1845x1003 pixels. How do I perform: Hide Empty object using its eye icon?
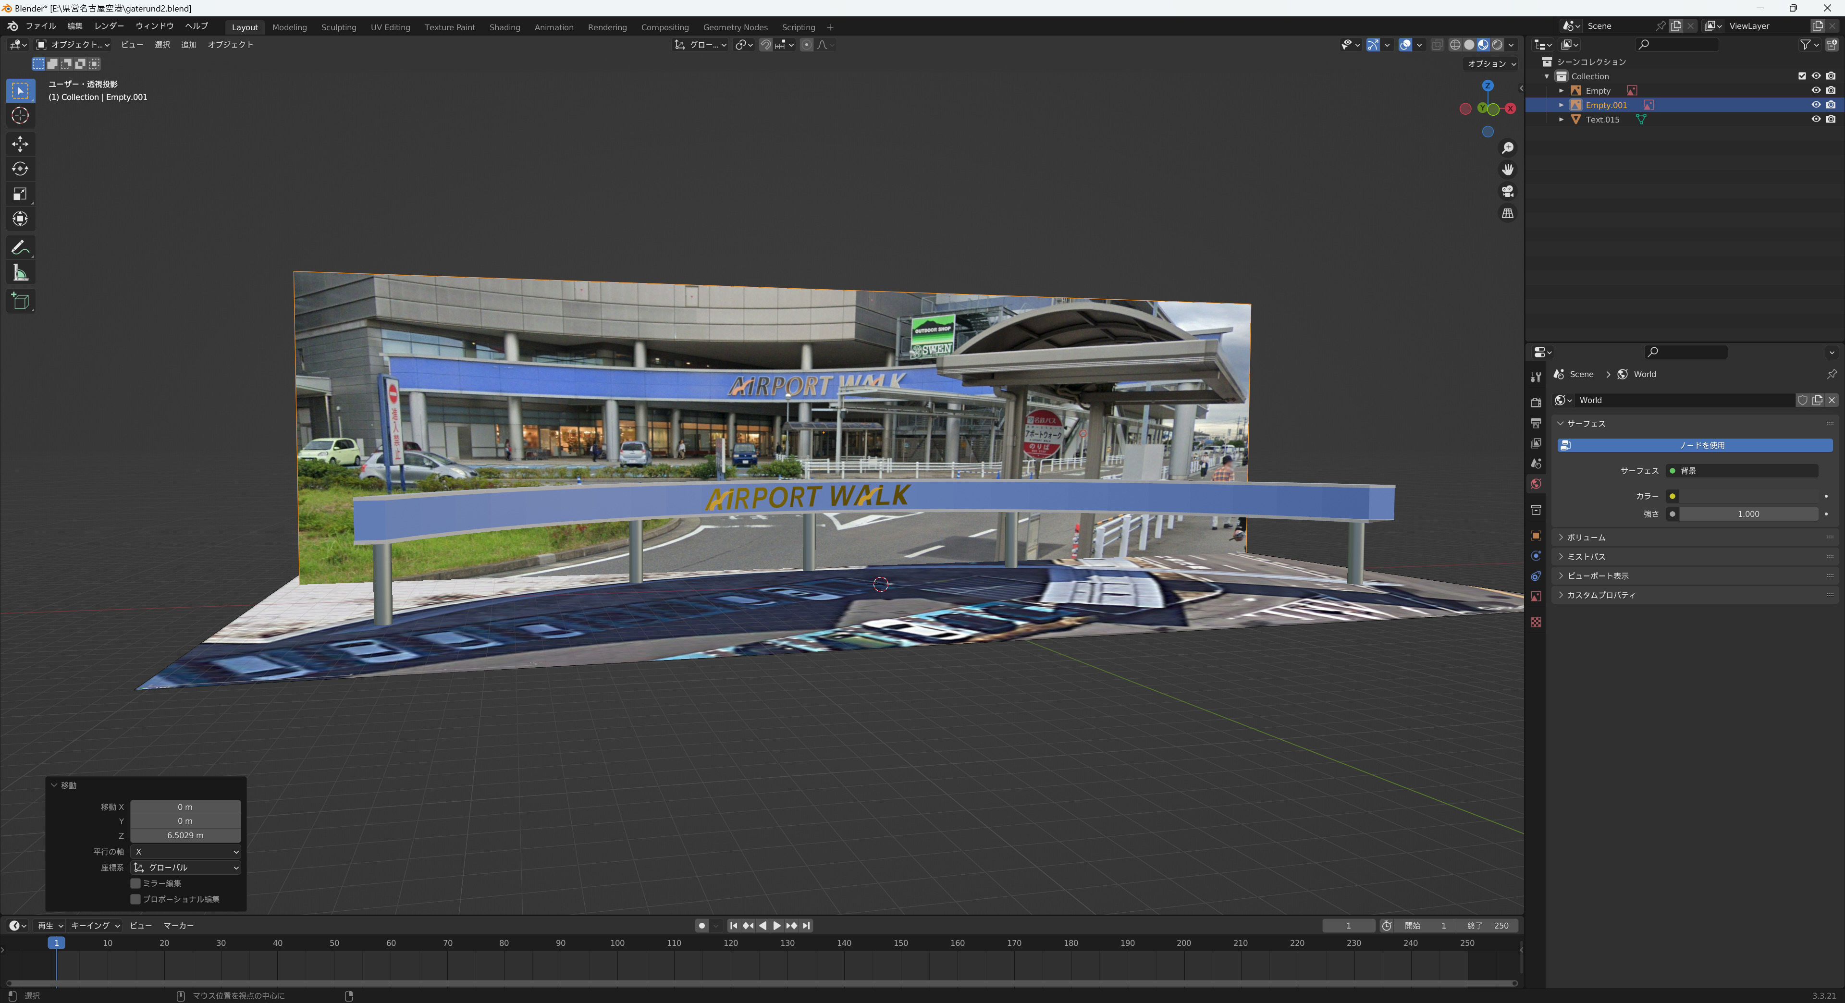[x=1816, y=91]
